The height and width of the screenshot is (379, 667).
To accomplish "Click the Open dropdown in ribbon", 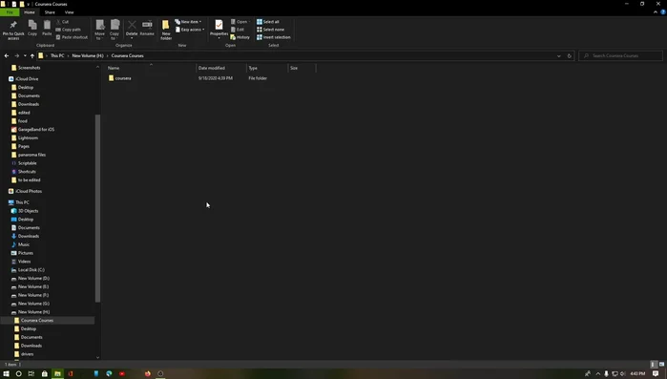I will (240, 22).
